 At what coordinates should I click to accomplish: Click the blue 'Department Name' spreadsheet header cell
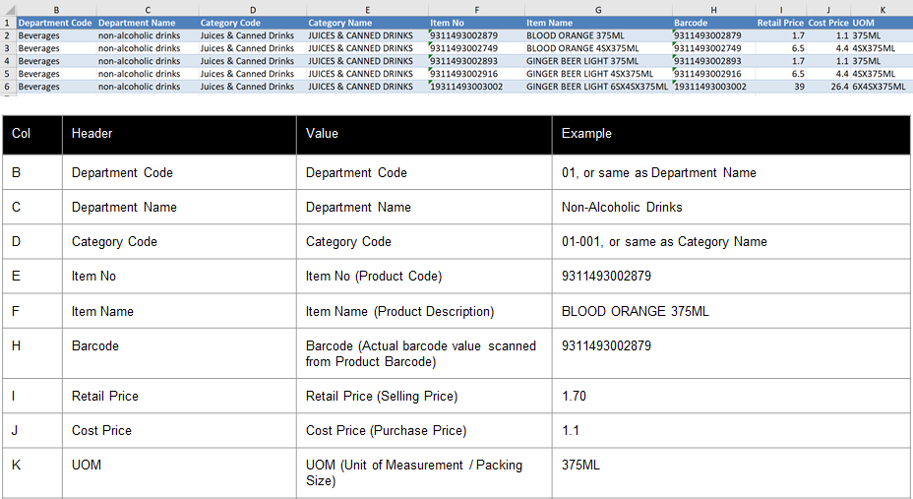(148, 23)
